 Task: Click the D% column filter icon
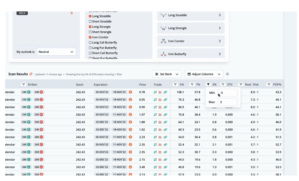coord(175,85)
